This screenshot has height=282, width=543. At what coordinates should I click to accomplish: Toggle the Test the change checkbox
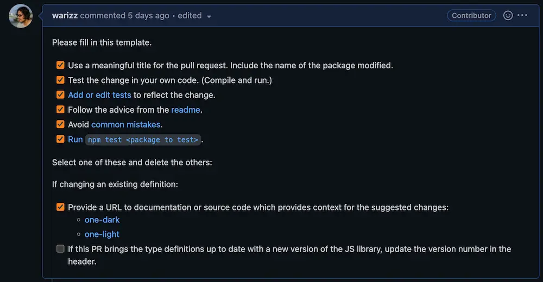[60, 80]
